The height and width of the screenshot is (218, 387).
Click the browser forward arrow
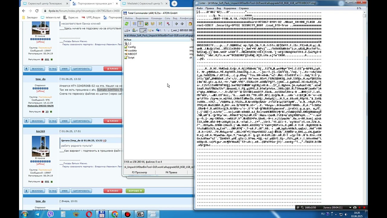[30, 11]
